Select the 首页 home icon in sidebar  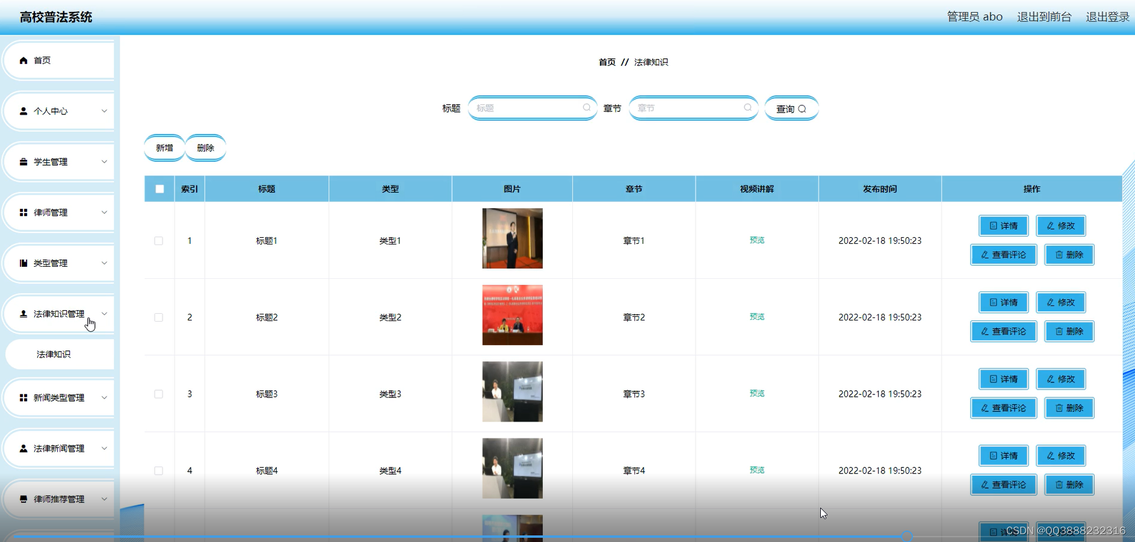click(23, 60)
